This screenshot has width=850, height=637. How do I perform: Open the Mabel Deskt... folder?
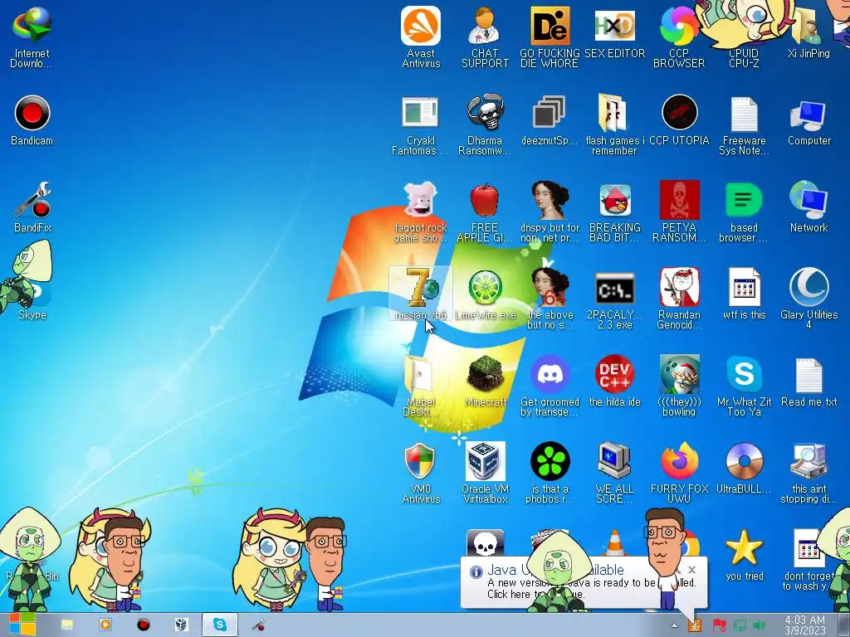pyautogui.click(x=420, y=386)
